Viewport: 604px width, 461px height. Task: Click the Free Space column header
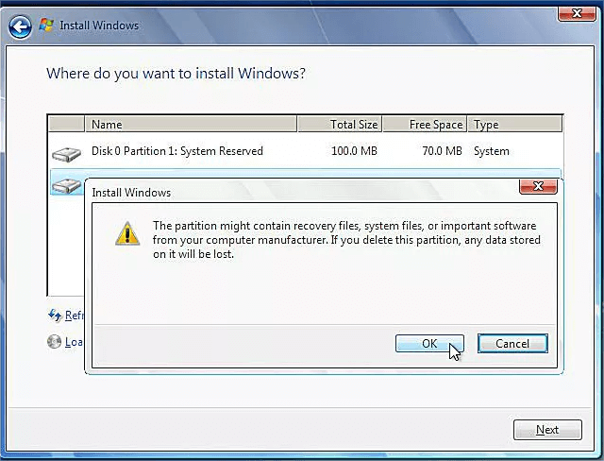[x=425, y=124]
